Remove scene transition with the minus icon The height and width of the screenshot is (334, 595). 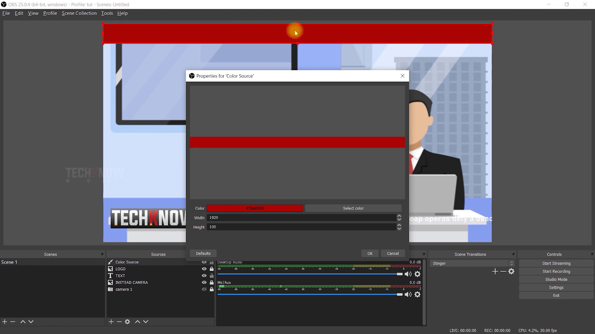tap(503, 271)
